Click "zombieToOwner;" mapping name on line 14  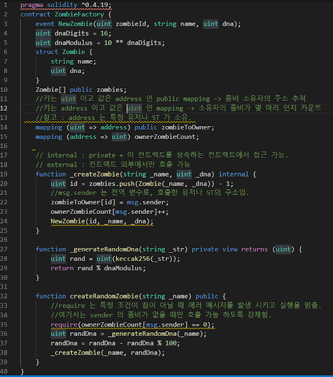(188, 127)
